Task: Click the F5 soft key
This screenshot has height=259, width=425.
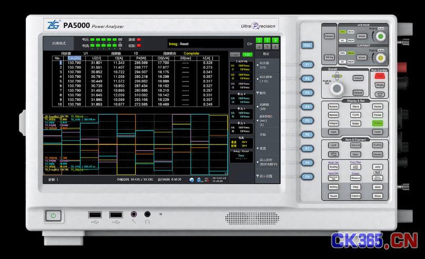Action: click(x=307, y=121)
